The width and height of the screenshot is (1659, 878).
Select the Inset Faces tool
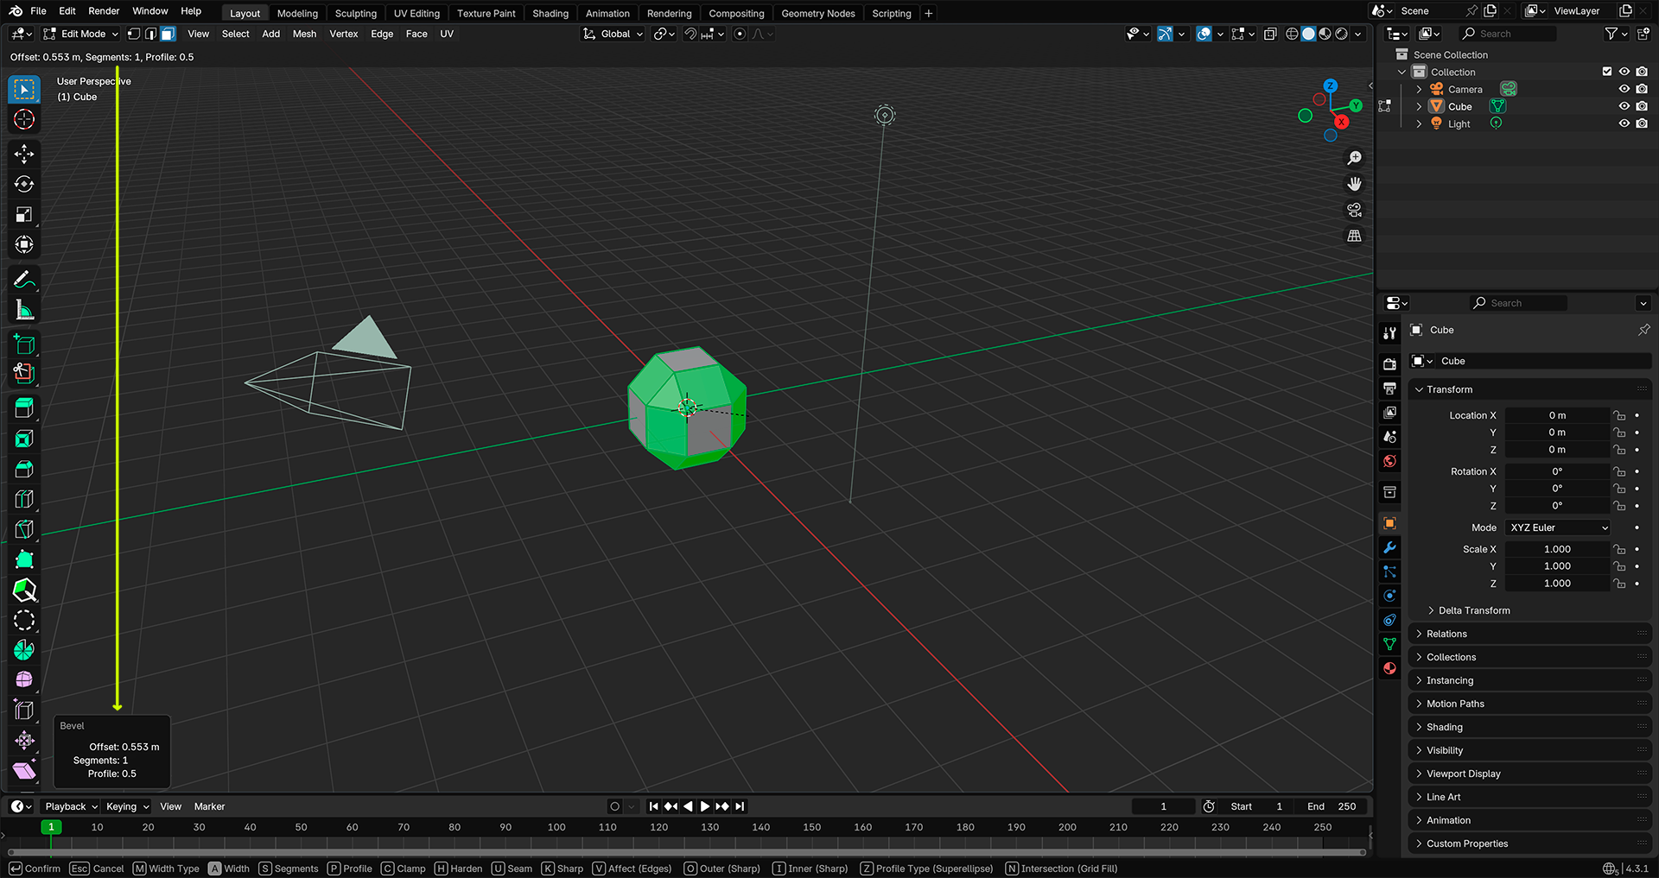tap(24, 439)
